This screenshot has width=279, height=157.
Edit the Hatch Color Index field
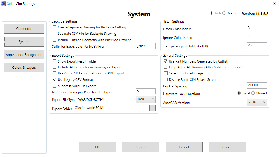coord(257,28)
